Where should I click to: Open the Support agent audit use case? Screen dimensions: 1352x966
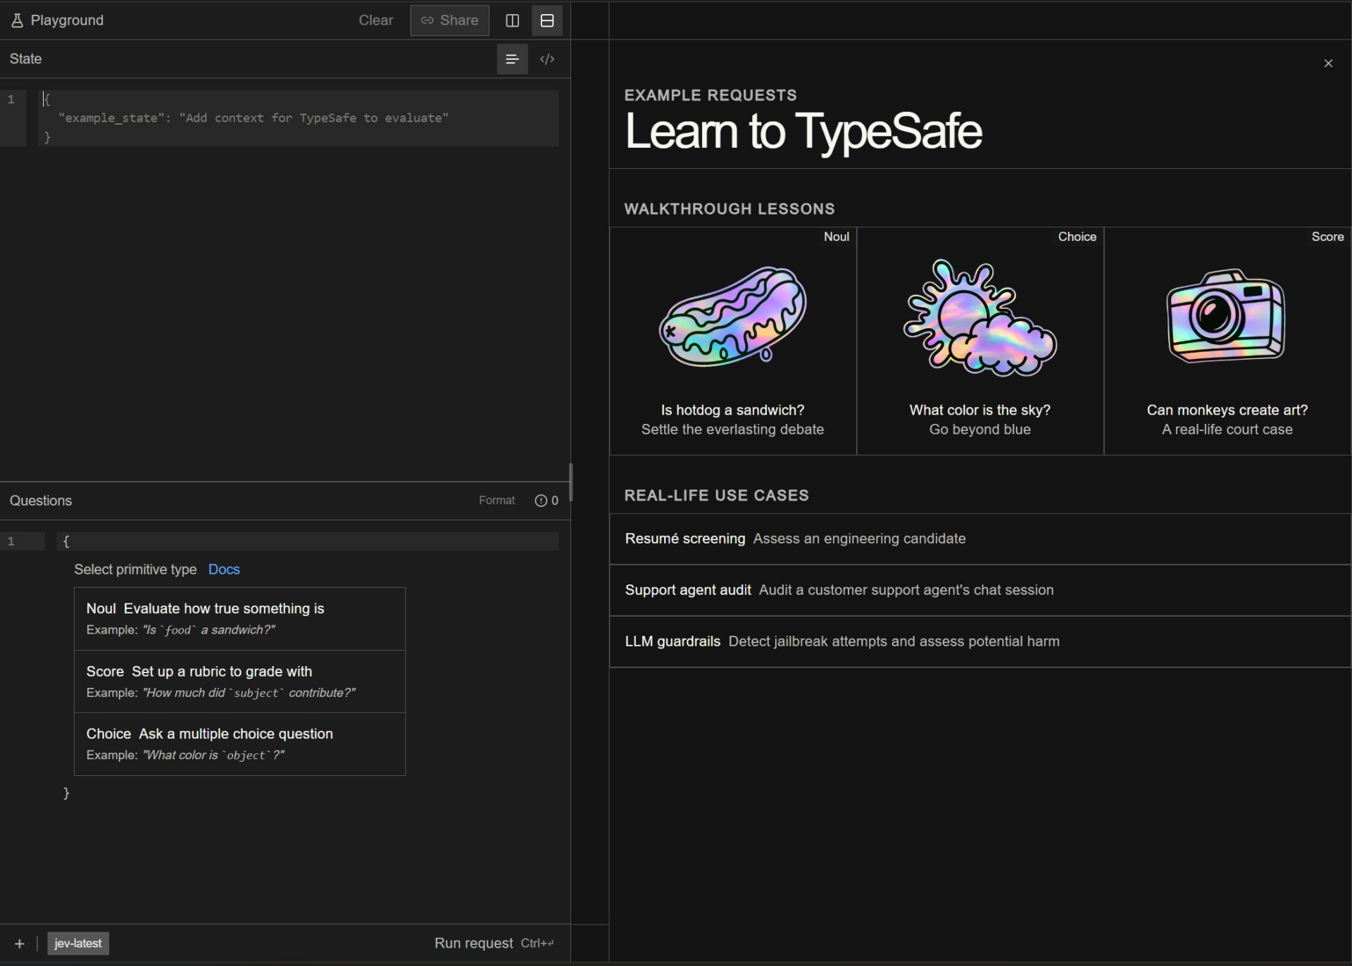(980, 590)
